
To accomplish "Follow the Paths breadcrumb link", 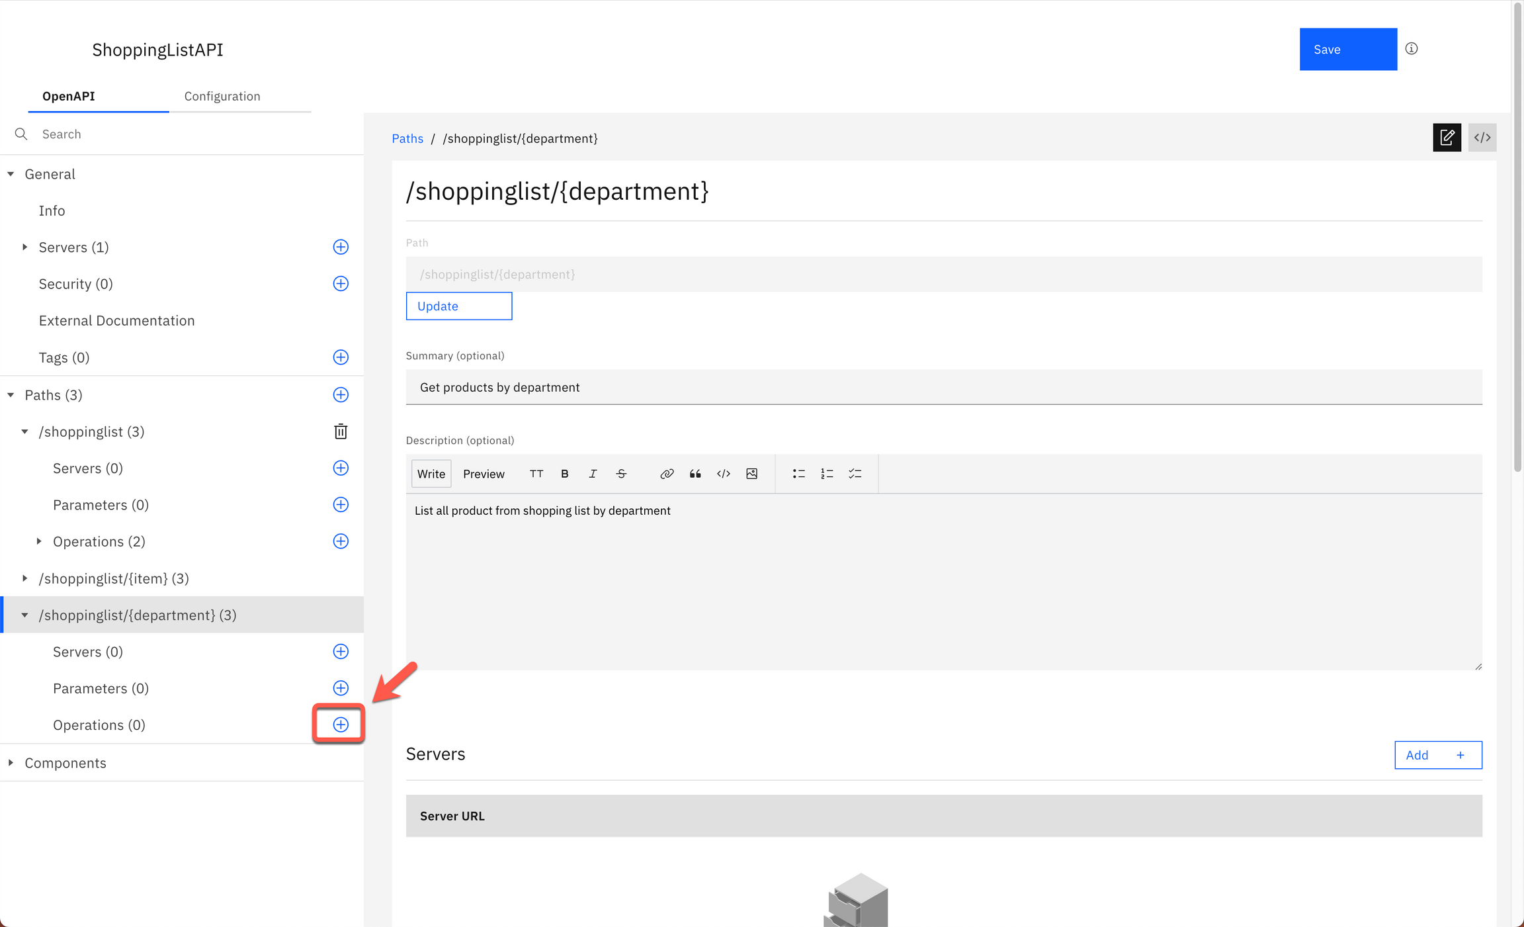I will [x=407, y=138].
